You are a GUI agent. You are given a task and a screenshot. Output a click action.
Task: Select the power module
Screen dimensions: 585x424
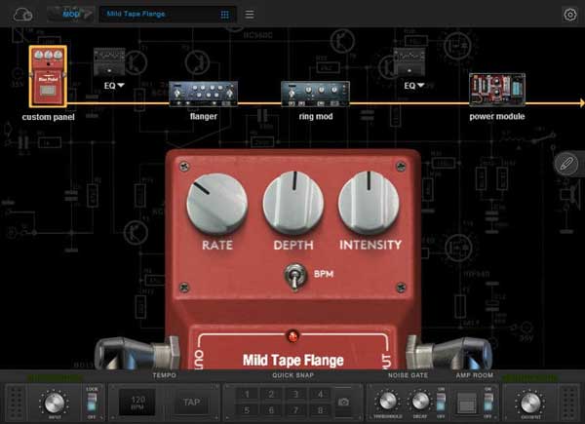497,90
